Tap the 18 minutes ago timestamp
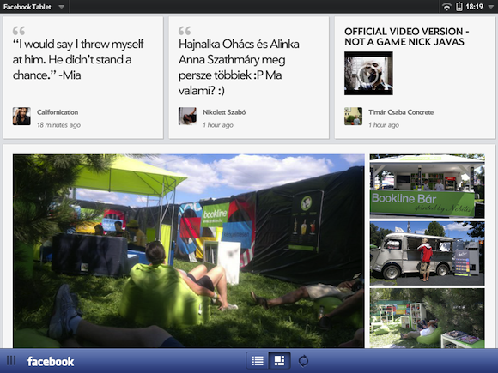498x373 pixels. point(58,125)
